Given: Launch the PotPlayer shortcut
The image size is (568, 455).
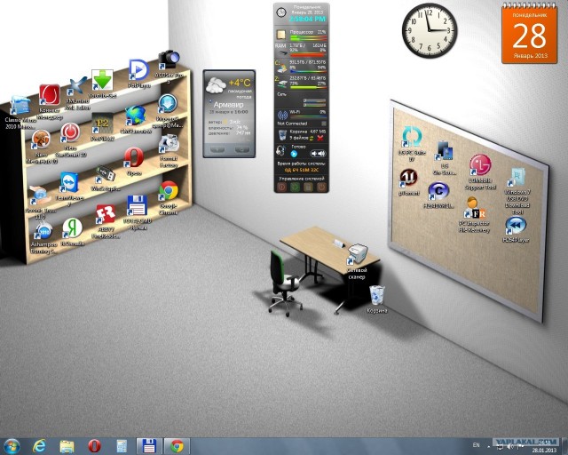Looking at the screenshot, I should point(138,69).
